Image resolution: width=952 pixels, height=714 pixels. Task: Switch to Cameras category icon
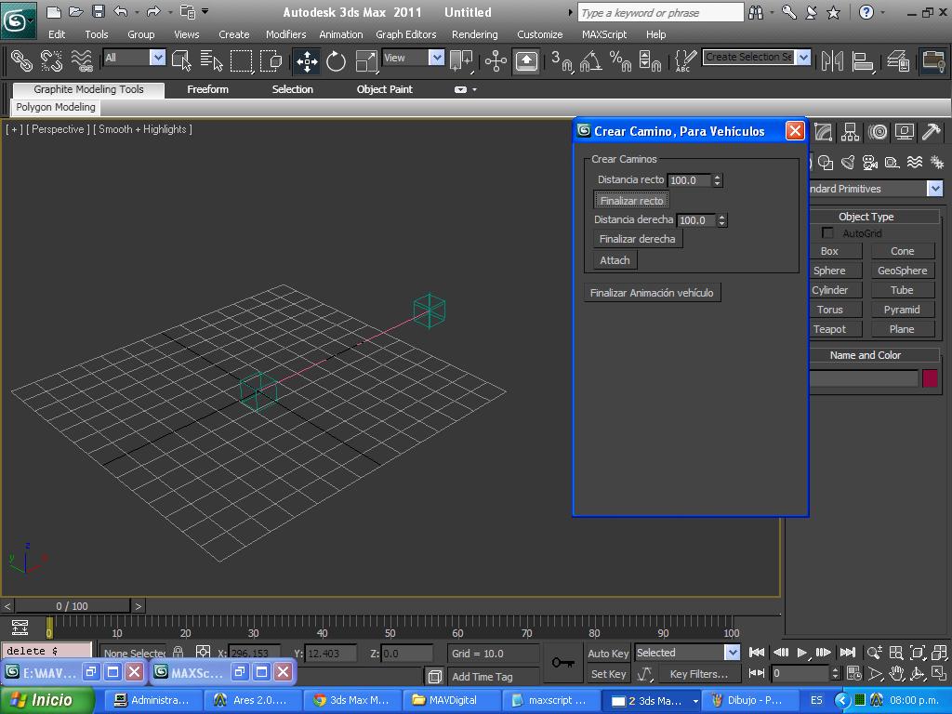870,163
